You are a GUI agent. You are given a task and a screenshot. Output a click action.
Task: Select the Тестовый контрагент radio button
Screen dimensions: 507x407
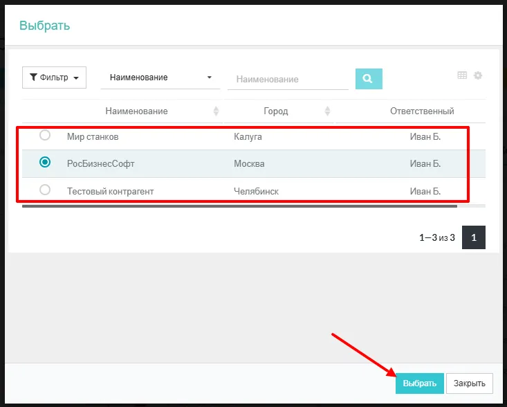(x=45, y=190)
